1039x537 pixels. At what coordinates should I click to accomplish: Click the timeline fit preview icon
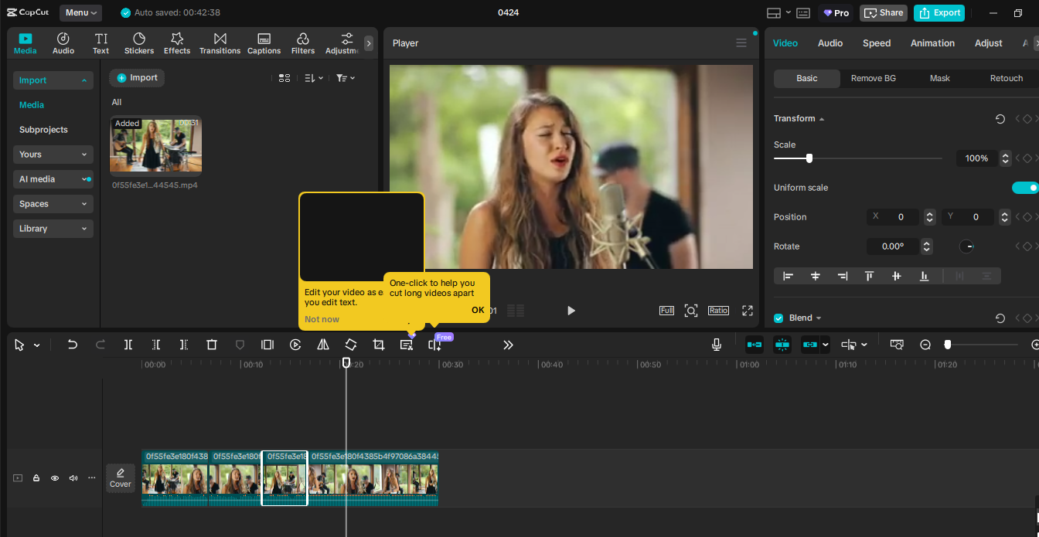coord(897,345)
